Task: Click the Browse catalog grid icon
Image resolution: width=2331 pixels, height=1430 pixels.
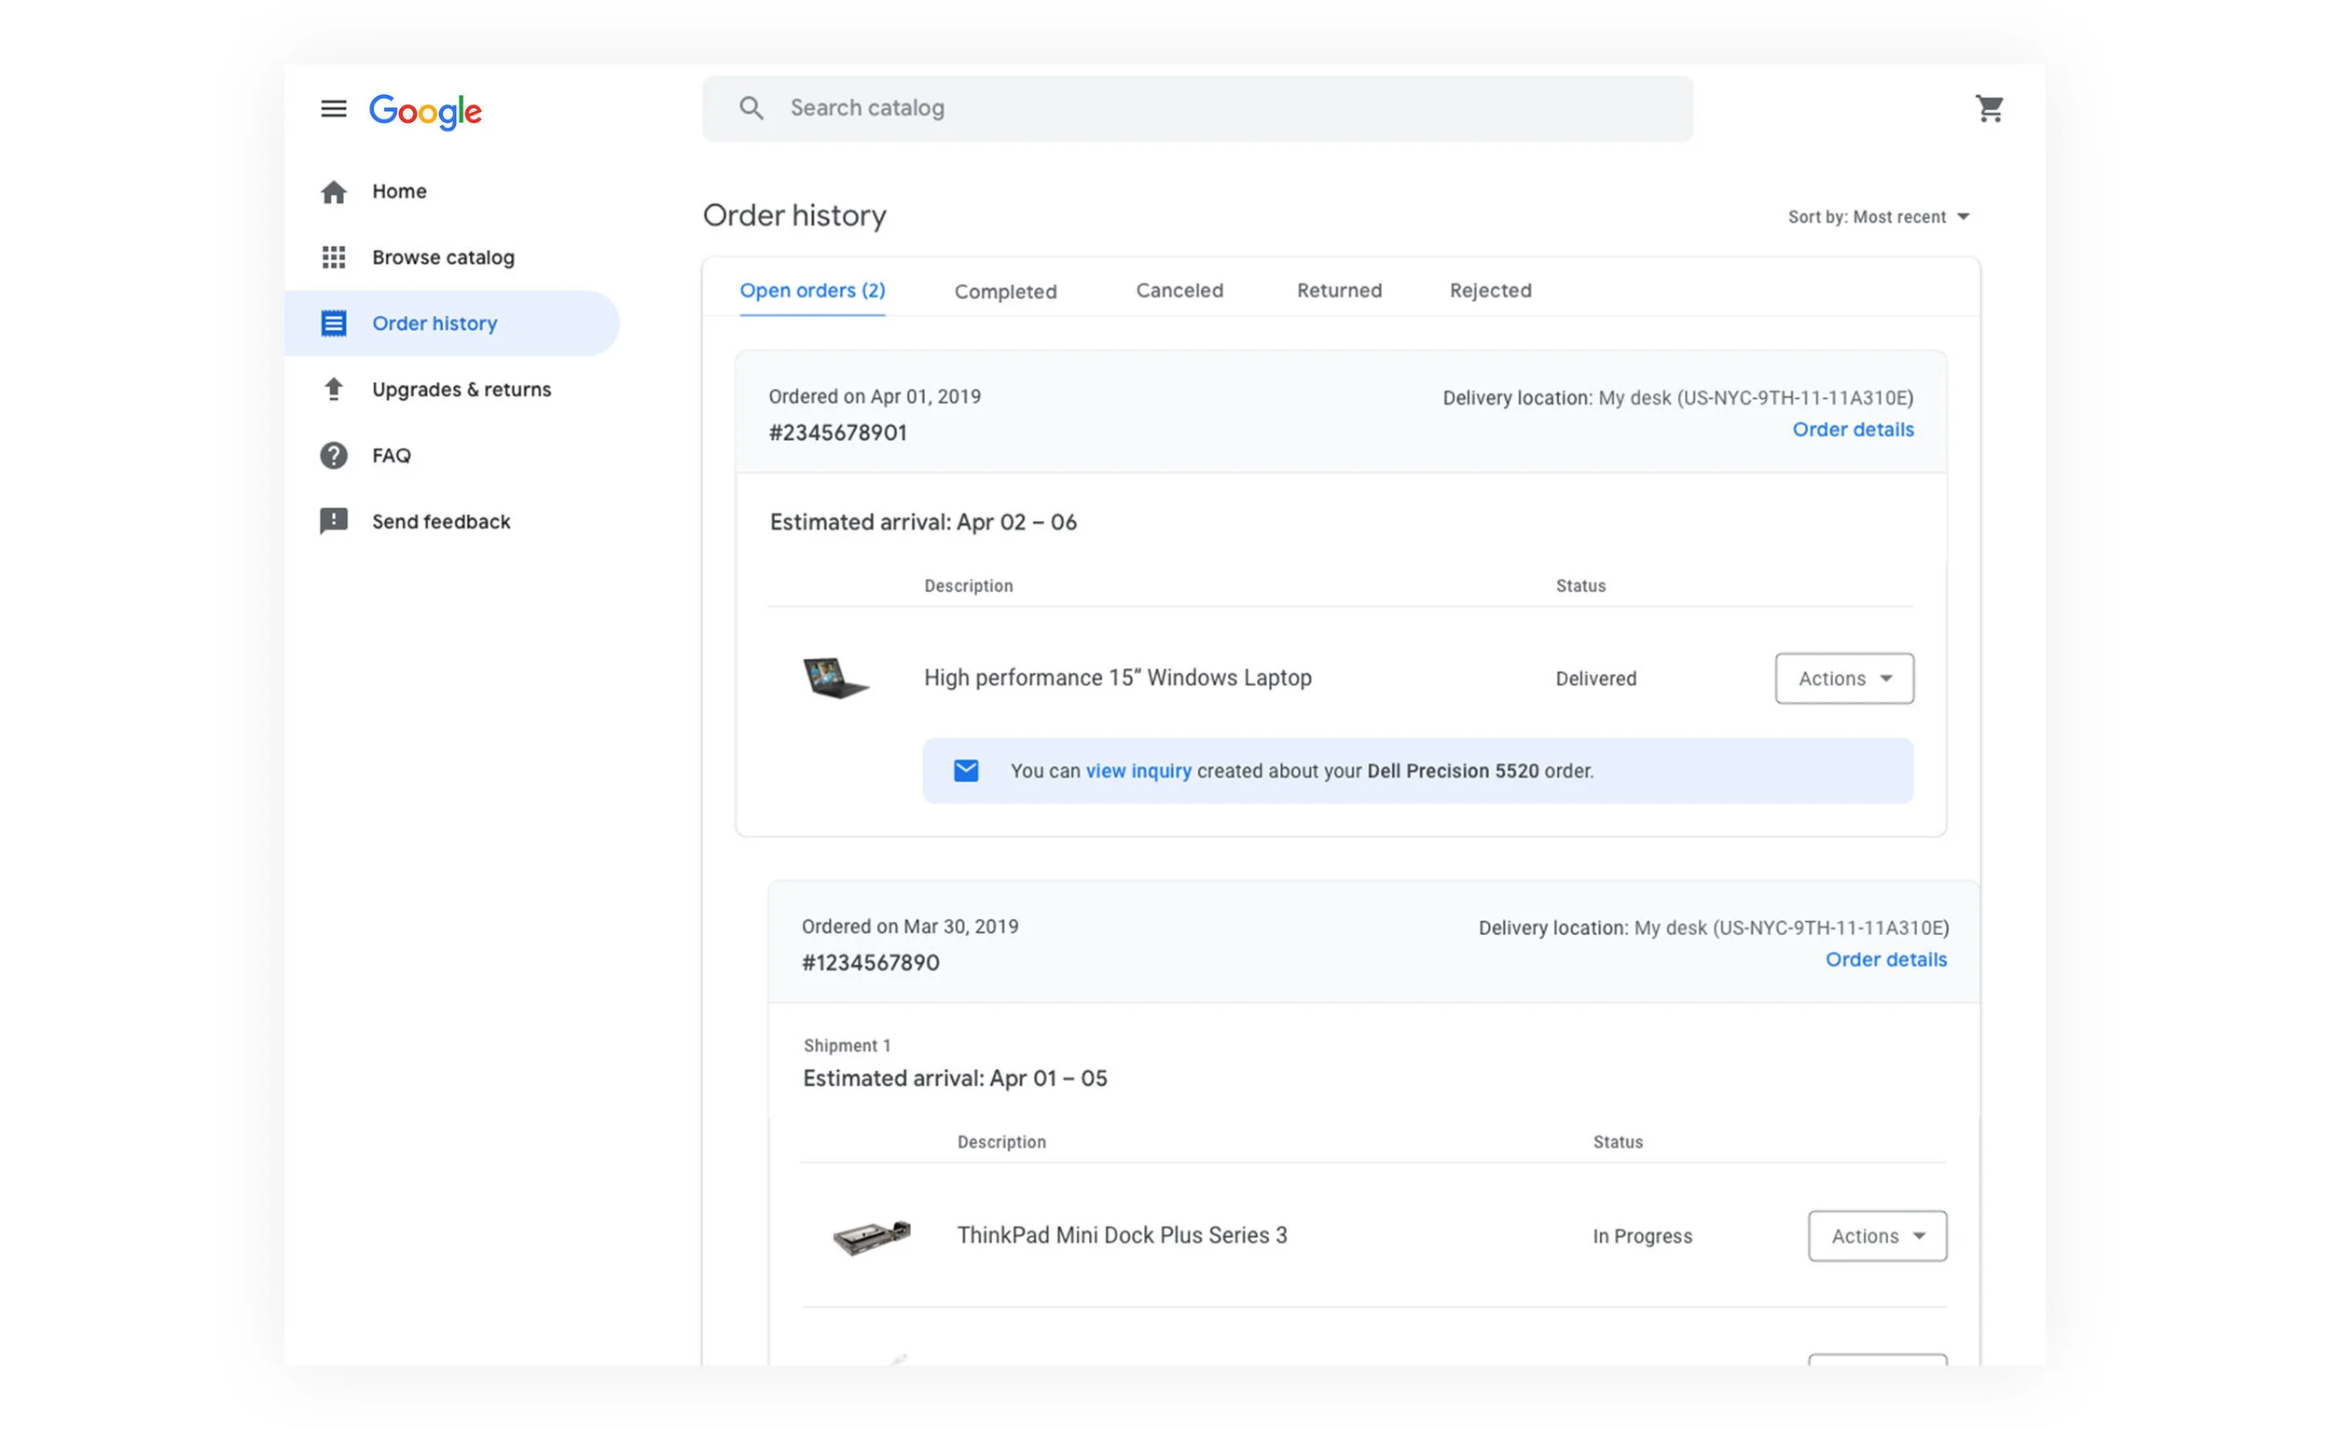Action: [x=333, y=257]
